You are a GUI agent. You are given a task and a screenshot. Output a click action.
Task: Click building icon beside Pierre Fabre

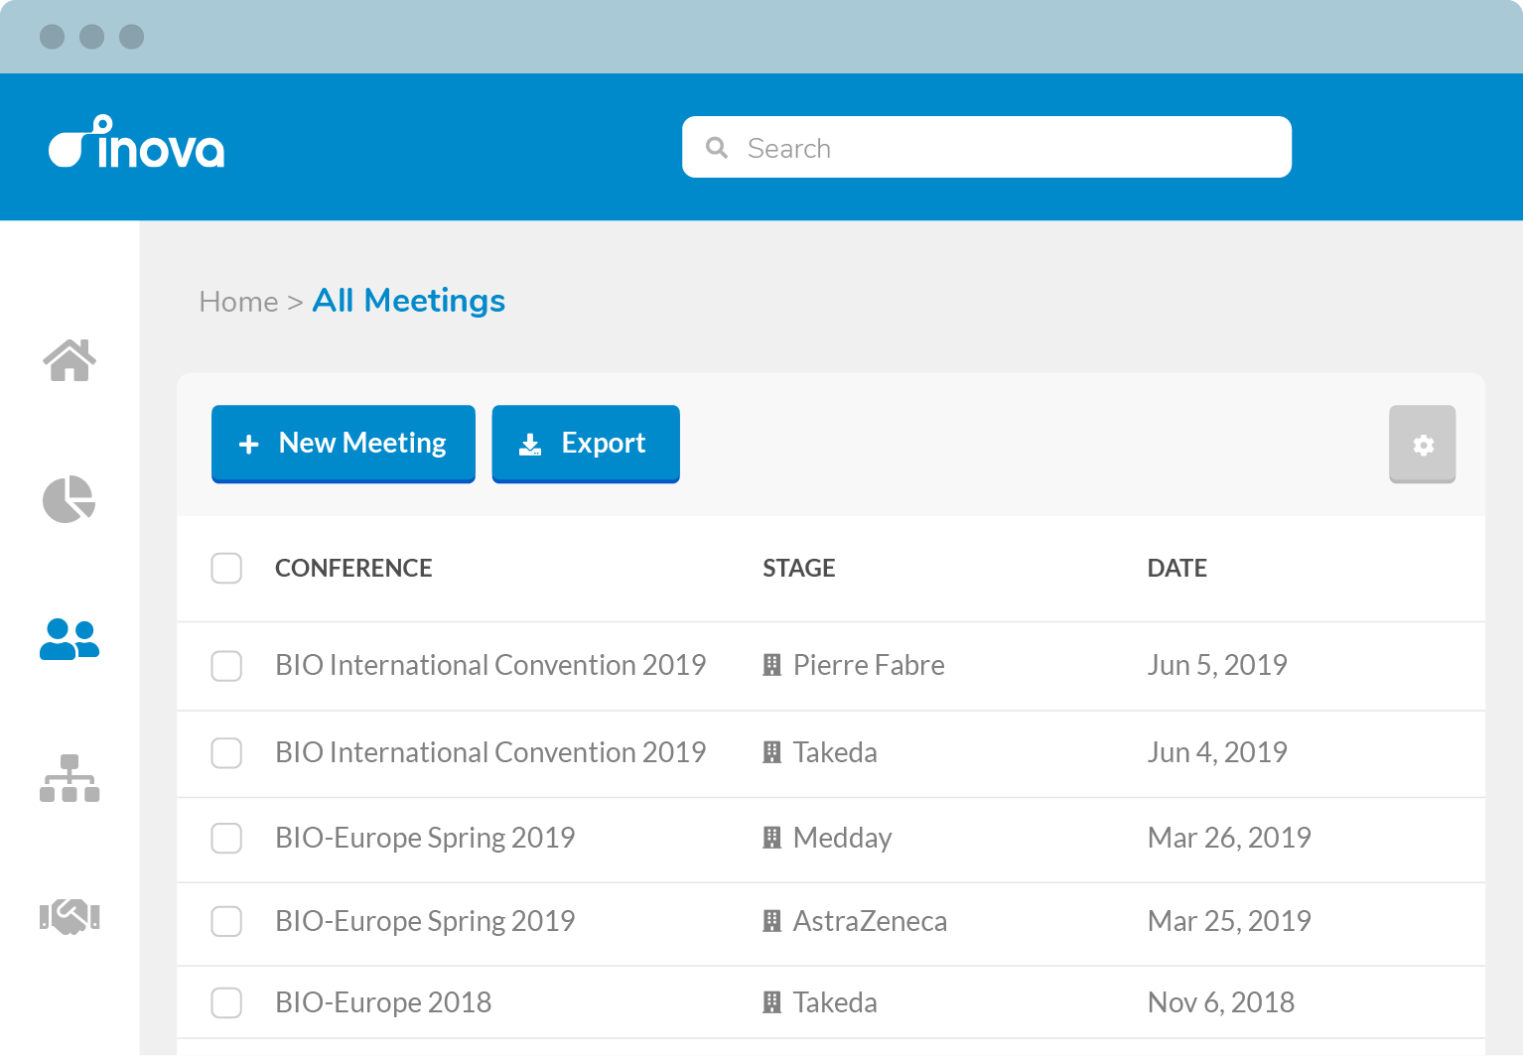point(771,665)
